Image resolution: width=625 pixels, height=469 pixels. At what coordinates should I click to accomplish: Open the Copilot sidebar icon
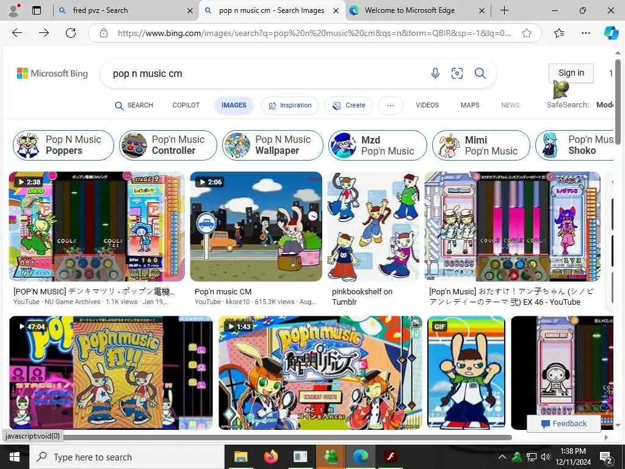(611, 33)
